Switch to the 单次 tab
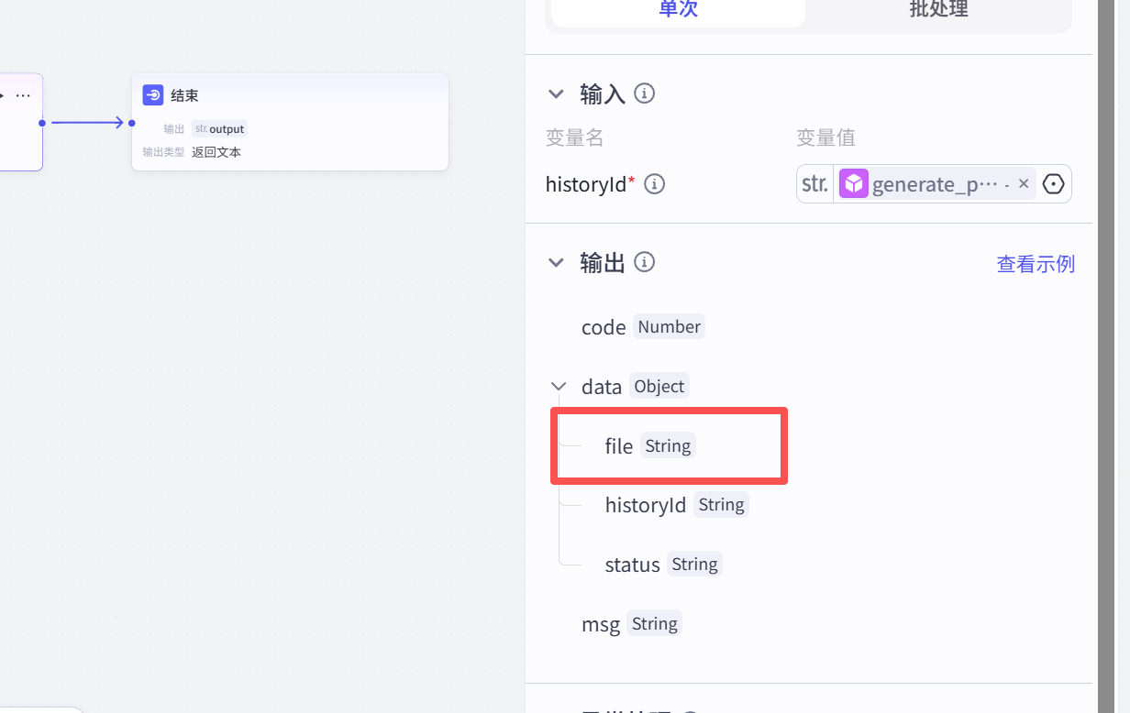This screenshot has width=1130, height=713. pyautogui.click(x=678, y=9)
